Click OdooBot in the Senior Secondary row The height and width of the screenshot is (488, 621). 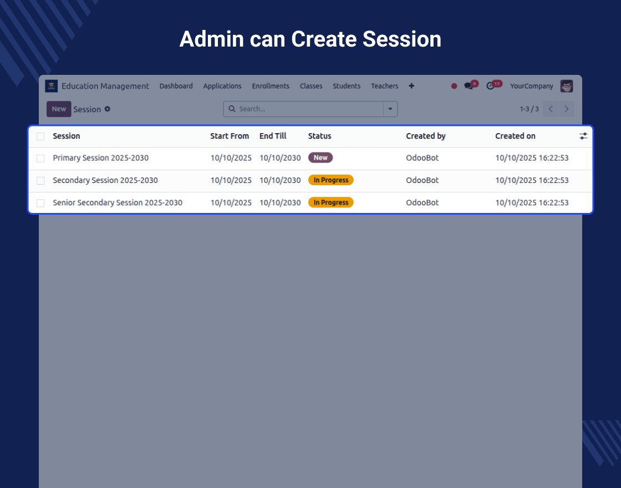[422, 202]
